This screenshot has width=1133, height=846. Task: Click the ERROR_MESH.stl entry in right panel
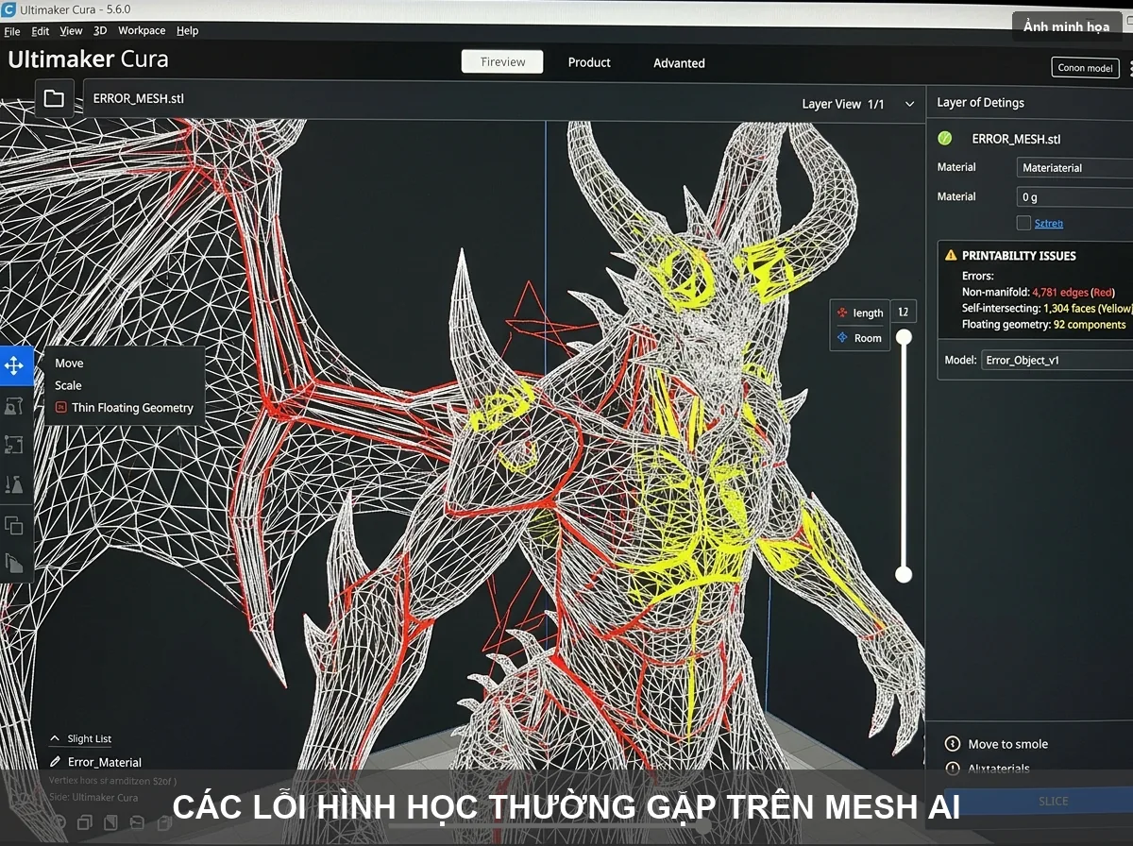coord(1016,139)
